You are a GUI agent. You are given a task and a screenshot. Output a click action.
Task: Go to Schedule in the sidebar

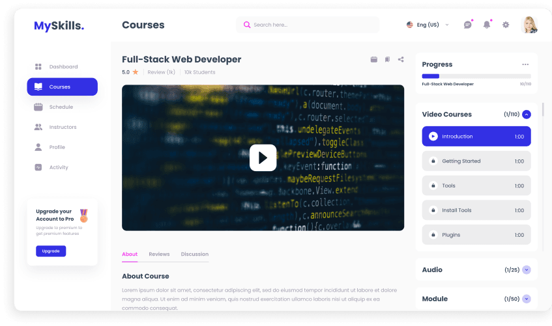63,107
